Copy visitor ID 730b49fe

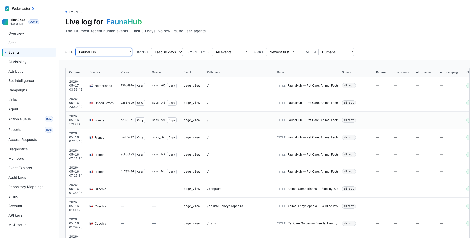(x=140, y=86)
